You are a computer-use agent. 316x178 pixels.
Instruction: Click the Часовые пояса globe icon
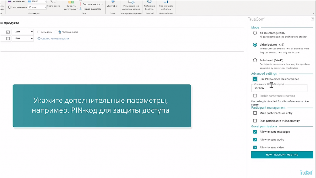pos(60,32)
